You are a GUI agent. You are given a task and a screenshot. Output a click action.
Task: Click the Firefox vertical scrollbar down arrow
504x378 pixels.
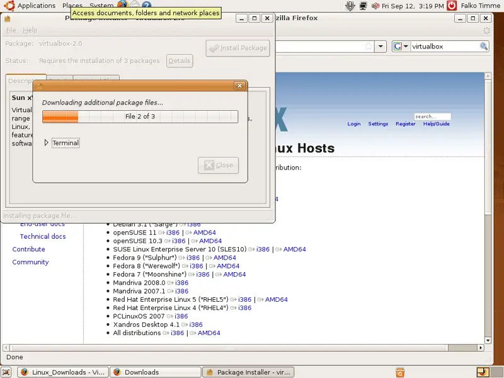[x=488, y=340]
